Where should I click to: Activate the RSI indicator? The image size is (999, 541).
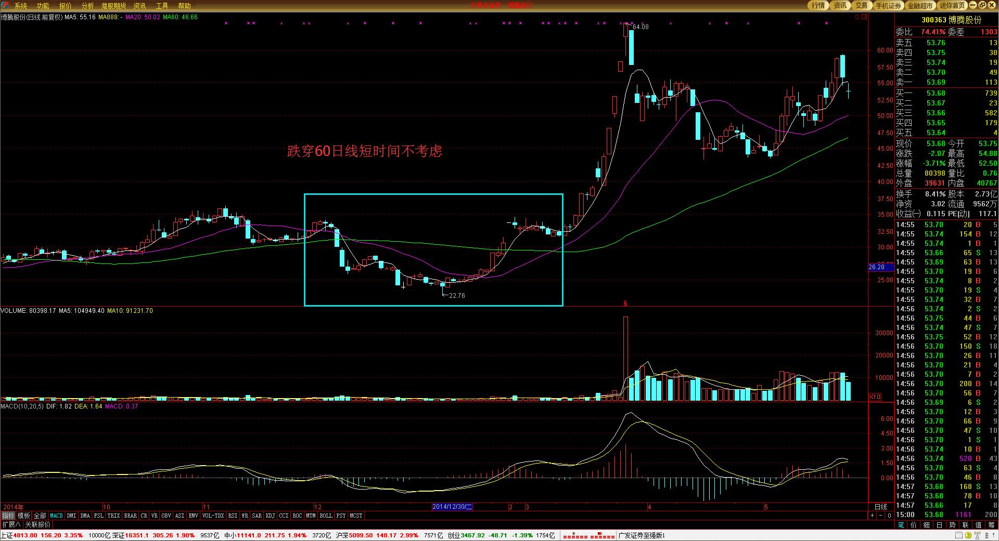[x=233, y=516]
